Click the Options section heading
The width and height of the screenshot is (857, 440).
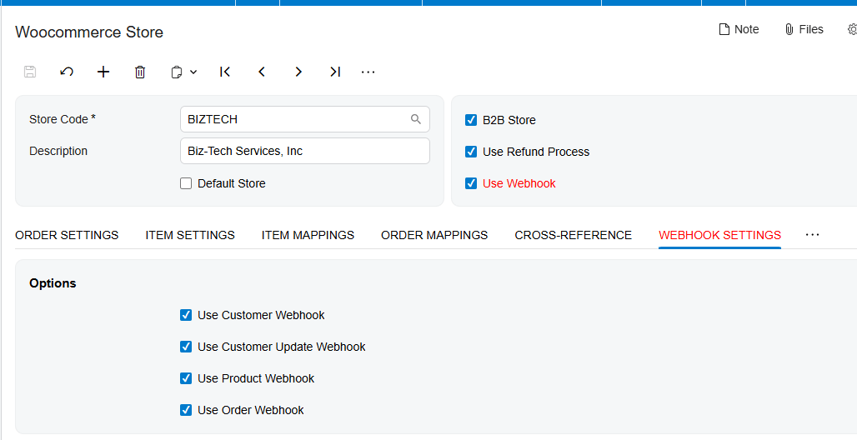(x=53, y=283)
